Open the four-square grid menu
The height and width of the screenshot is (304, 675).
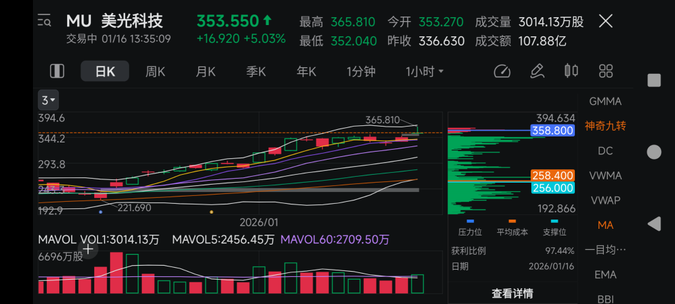pos(606,71)
